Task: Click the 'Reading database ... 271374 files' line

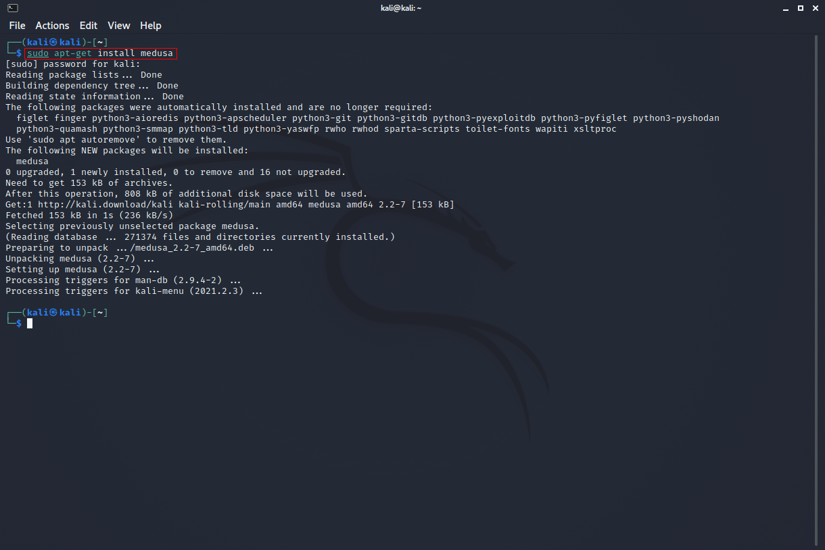Action: coord(200,237)
